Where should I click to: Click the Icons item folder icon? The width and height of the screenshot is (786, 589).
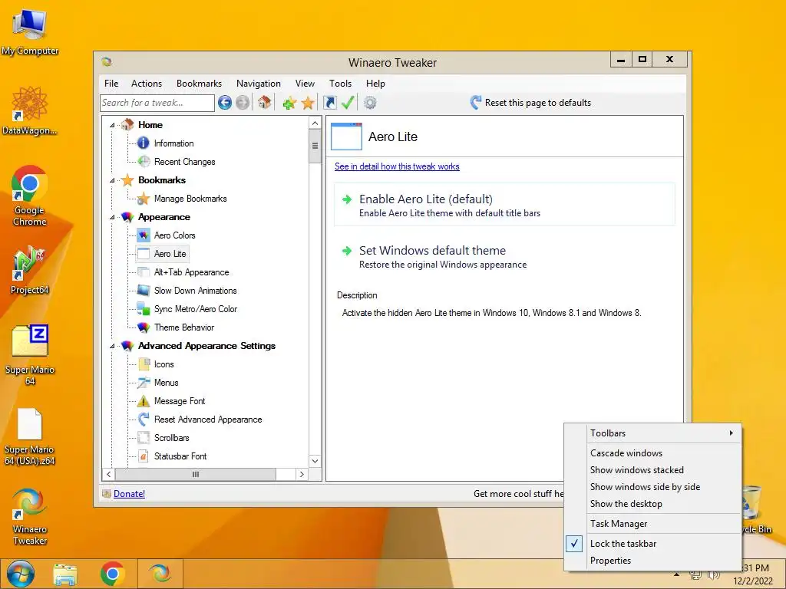pos(144,364)
